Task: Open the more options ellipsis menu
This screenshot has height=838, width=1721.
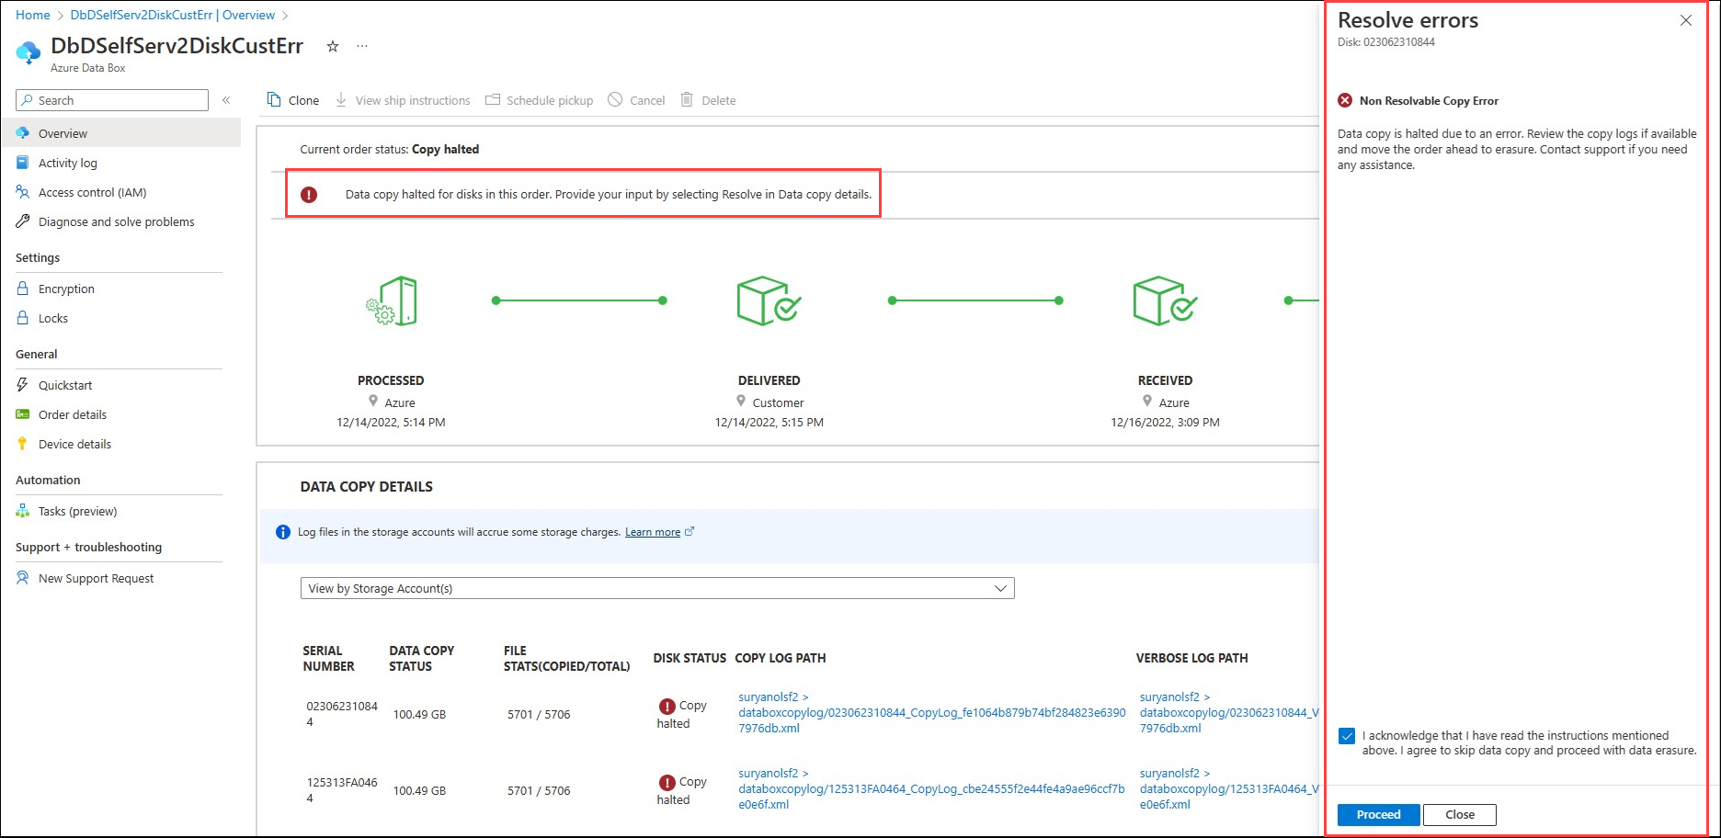Action: point(362,47)
